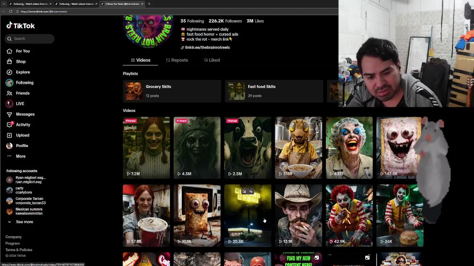
Task: Close the Brain Rot Reels browser tab
Action: (x=142, y=4)
